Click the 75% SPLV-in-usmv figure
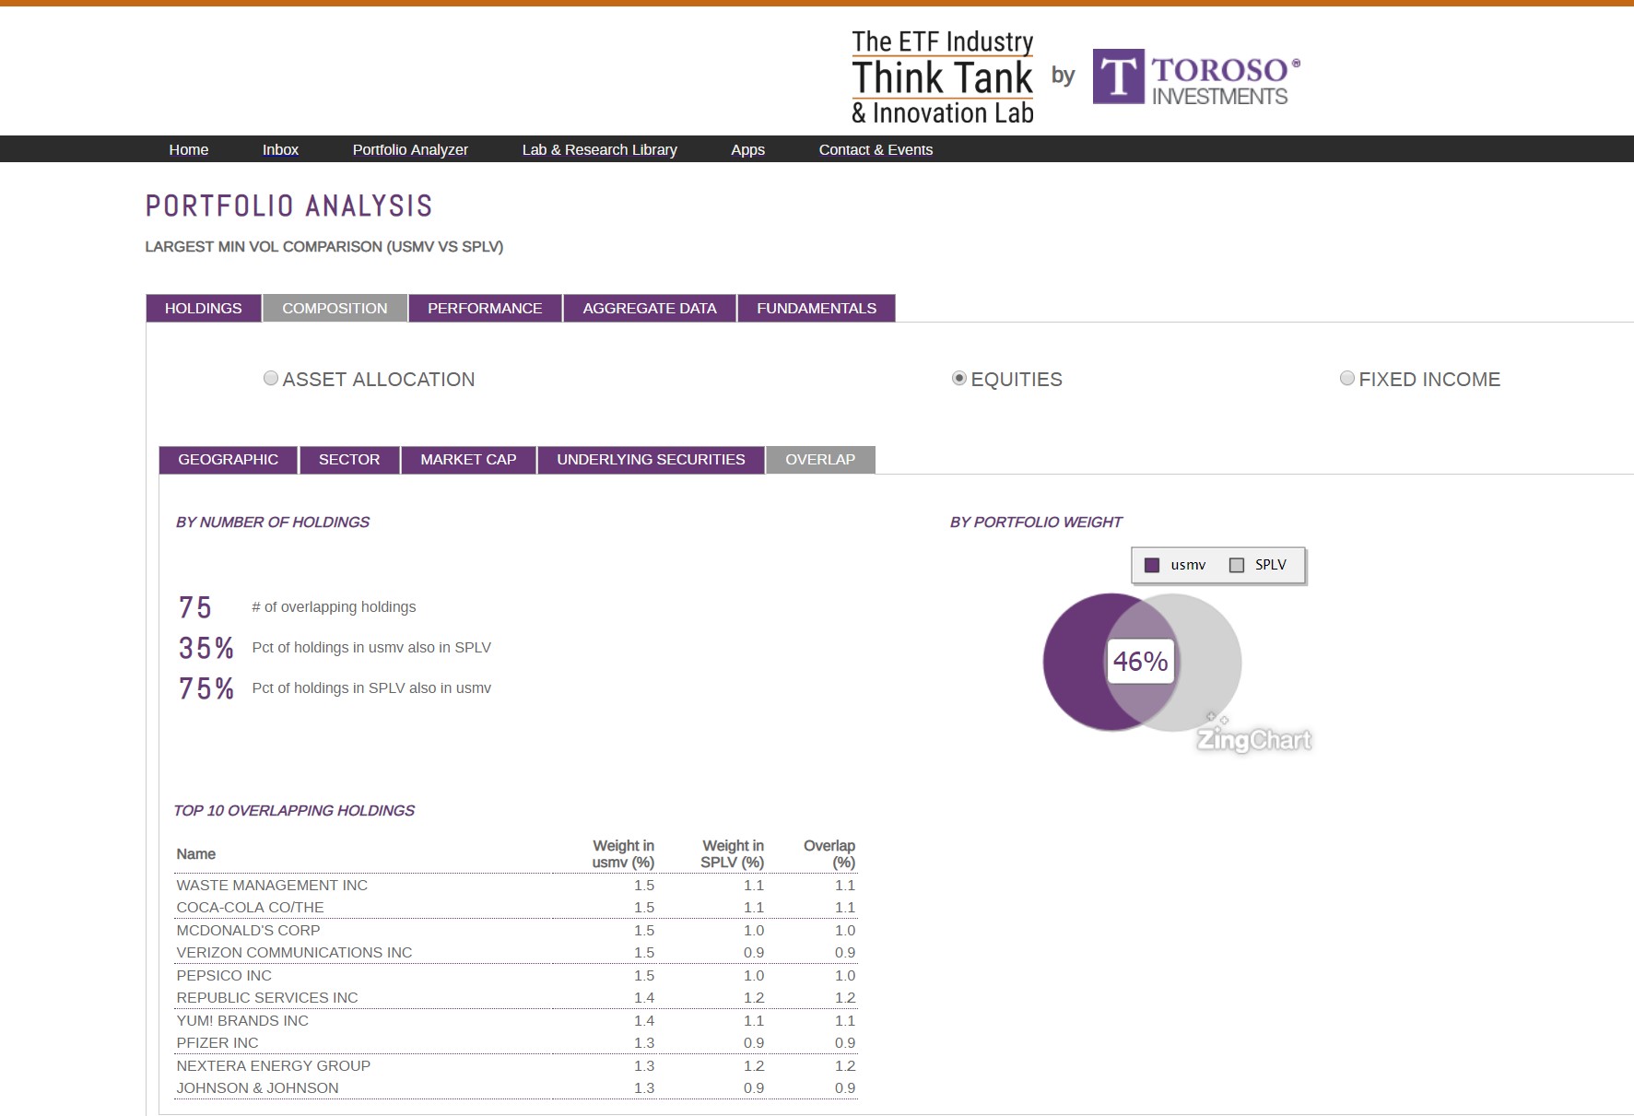 tap(206, 688)
